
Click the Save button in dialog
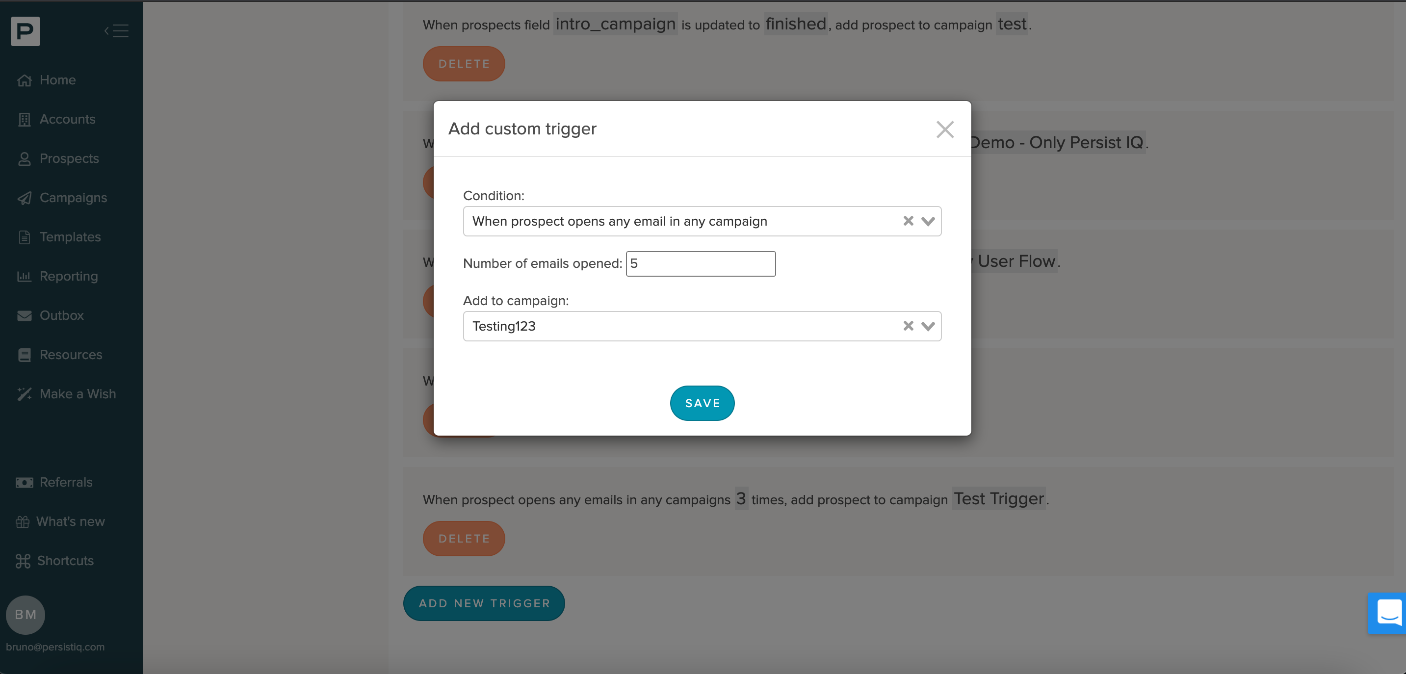702,402
